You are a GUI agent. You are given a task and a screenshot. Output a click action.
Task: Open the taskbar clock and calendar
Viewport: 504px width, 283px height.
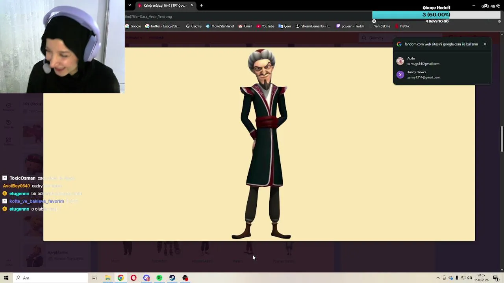click(482, 278)
